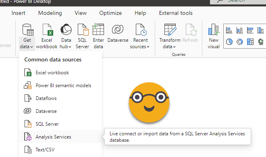This screenshot has height=157, width=266.
Task: Open the Data hub ribbon icon
Action: coord(66,30)
